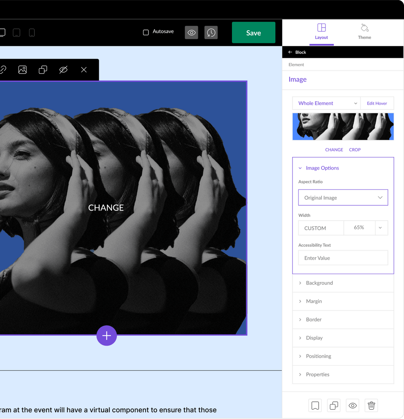Screen dimensions: 404x419
Task: Select the Layout tab
Action: tap(321, 33)
